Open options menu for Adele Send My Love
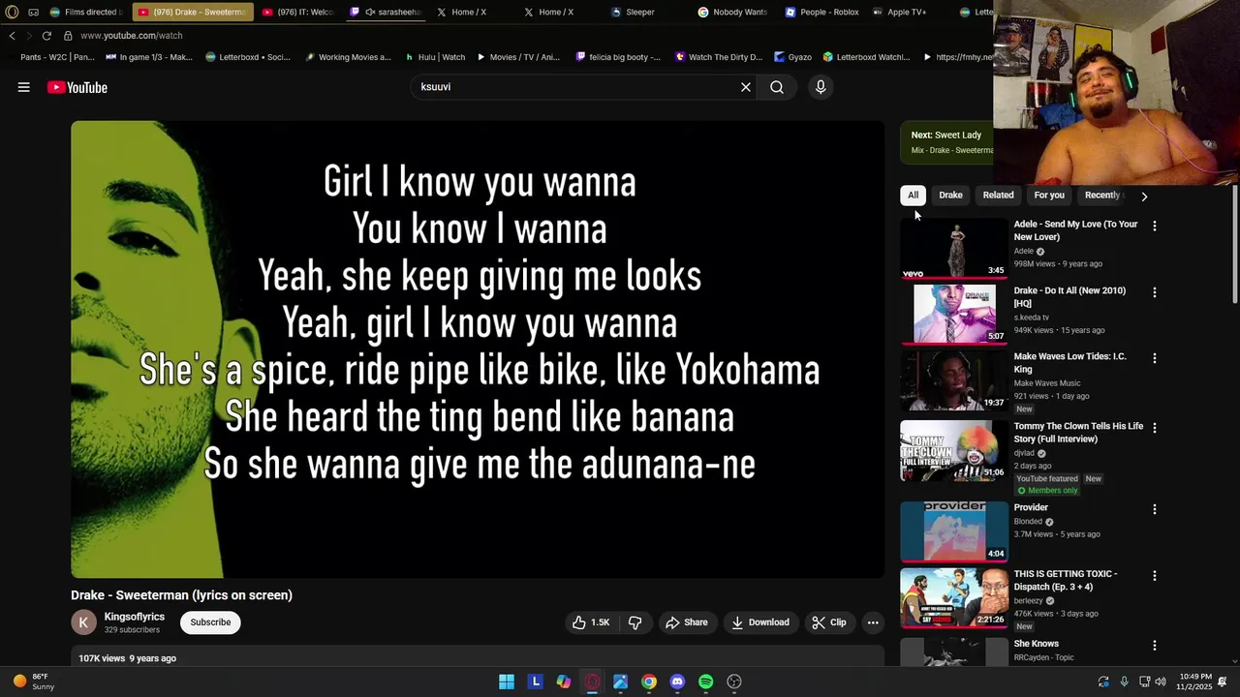The height and width of the screenshot is (697, 1240). point(1154,226)
